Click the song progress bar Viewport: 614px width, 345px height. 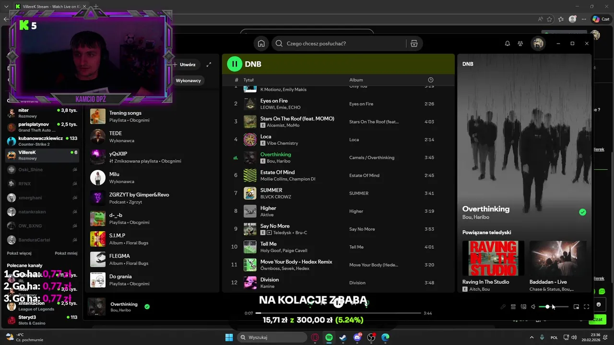tap(338, 313)
